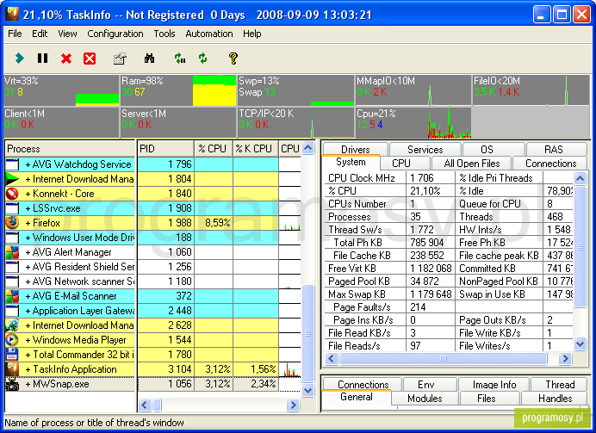596x433 pixels.
Task: Sort by the % CPU column header
Action: pyautogui.click(x=214, y=149)
